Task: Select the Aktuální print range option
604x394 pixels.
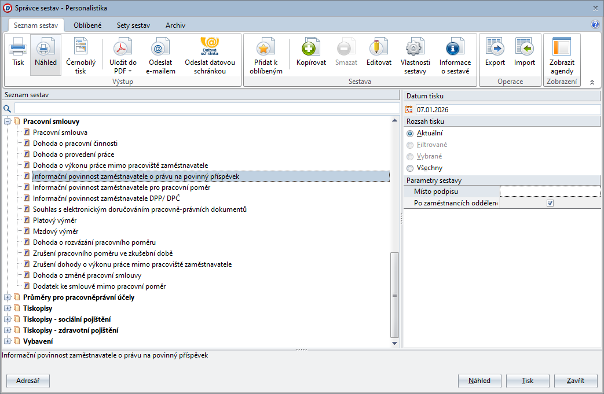Action: pos(411,133)
